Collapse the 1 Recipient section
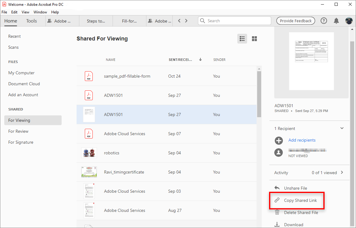 (x=342, y=128)
